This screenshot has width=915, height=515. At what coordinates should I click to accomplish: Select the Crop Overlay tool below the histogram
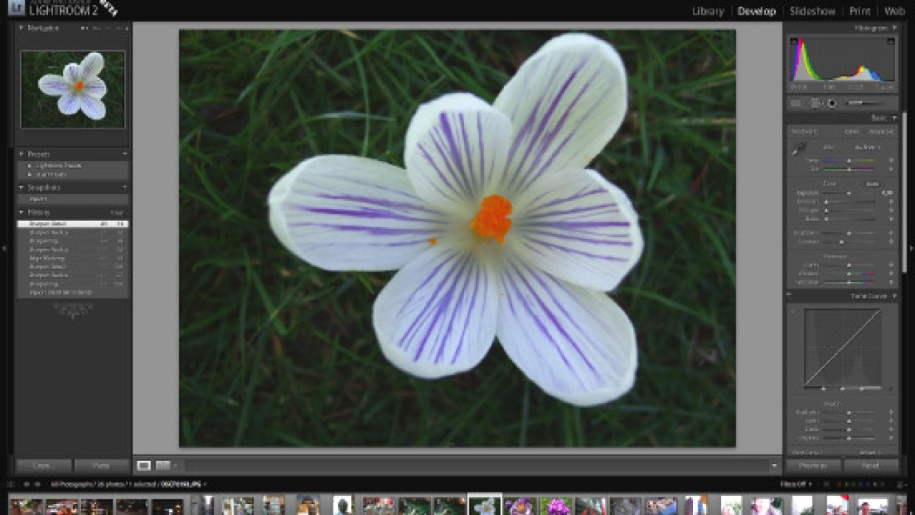pyautogui.click(x=797, y=103)
